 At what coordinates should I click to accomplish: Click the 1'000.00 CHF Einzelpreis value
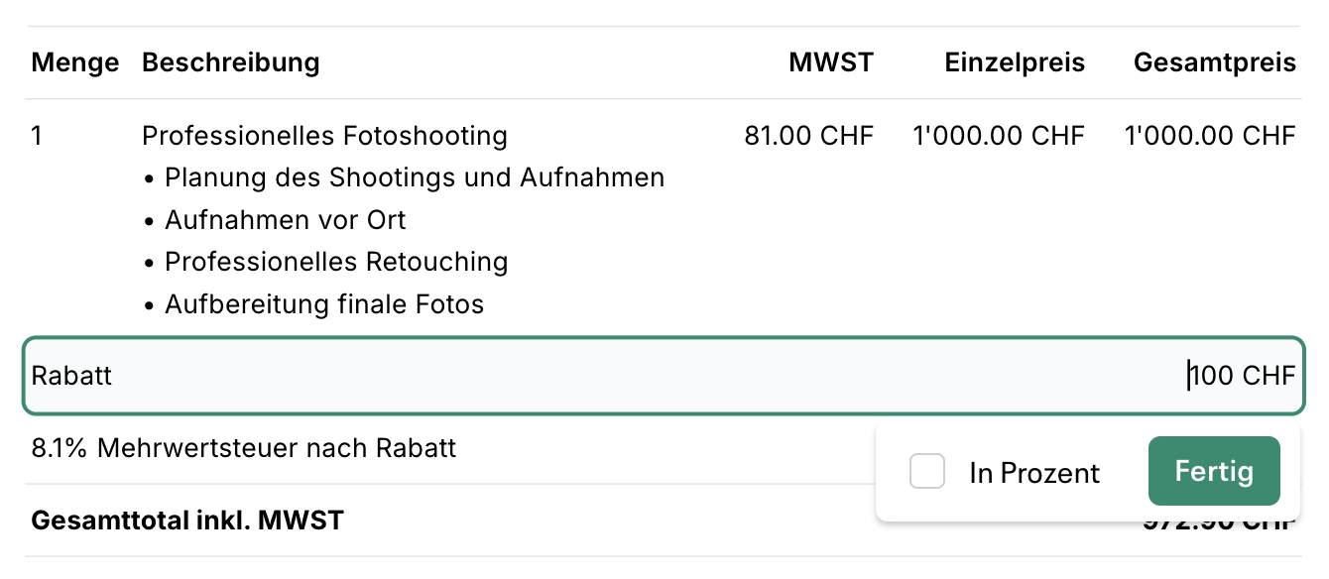(x=999, y=135)
